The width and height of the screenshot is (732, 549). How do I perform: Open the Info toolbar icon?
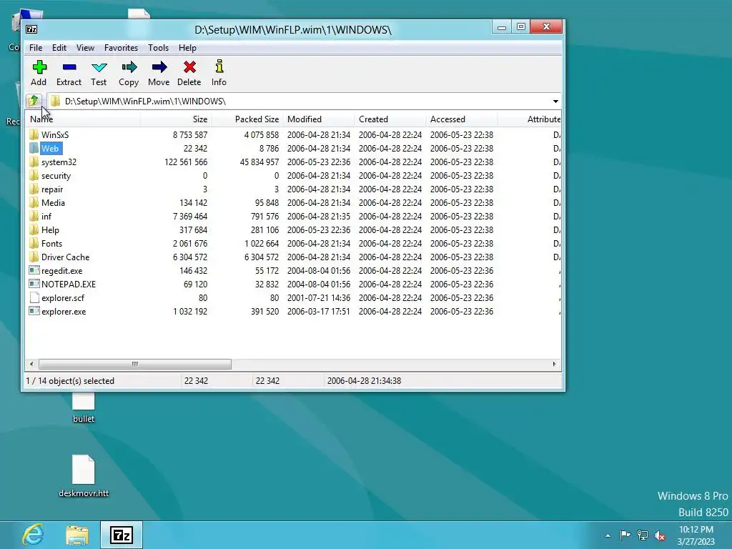tap(219, 66)
